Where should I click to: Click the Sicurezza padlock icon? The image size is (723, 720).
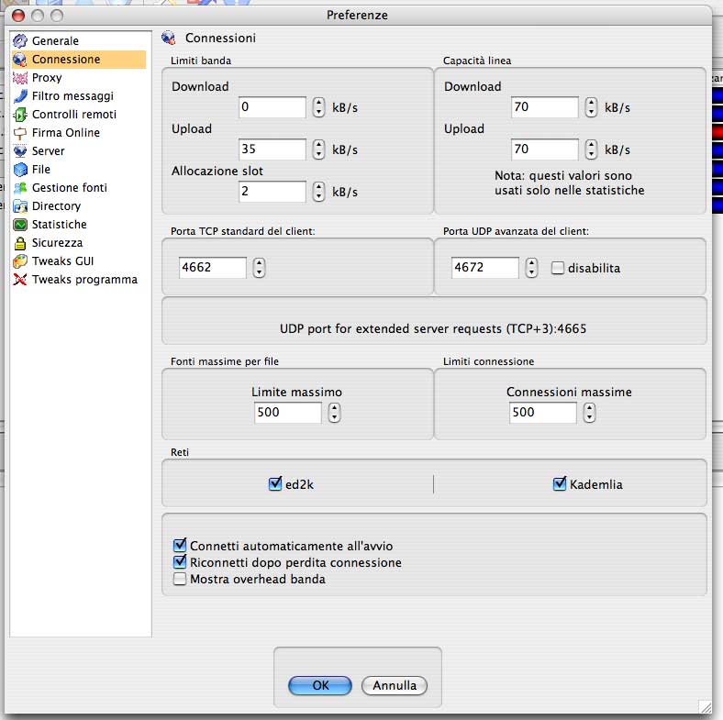pyautogui.click(x=20, y=243)
